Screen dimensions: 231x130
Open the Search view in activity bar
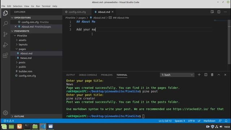5,23
